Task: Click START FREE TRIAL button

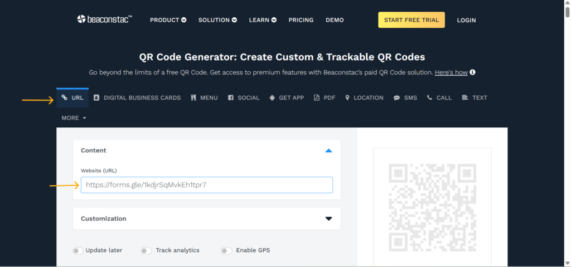Action: (412, 20)
